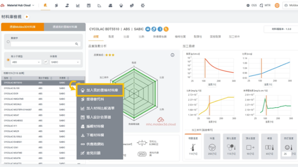This screenshot has height=167, width=298.
Task: Open the material file editor toolbar icon
Action: pyautogui.click(x=110, y=6)
